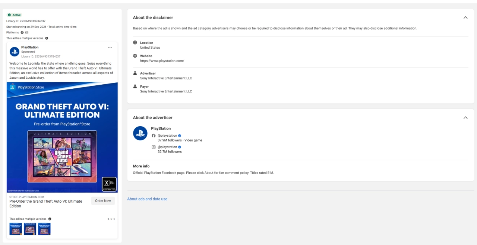Click the Instagram platform icon next to Platforms
Screen dimensions: 477x245
coord(27,33)
